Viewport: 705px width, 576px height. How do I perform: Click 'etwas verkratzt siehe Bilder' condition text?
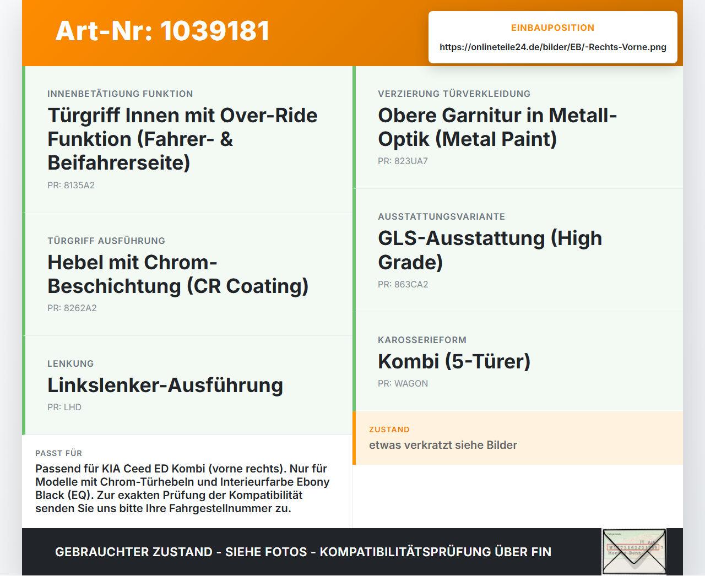coord(443,445)
